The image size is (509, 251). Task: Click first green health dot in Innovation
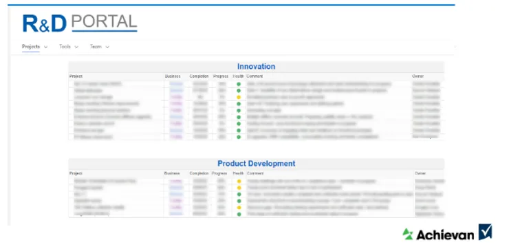click(239, 84)
